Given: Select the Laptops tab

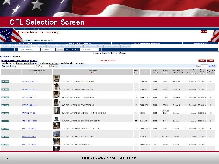Looking at the screenshot, I should click(x=35, y=46).
